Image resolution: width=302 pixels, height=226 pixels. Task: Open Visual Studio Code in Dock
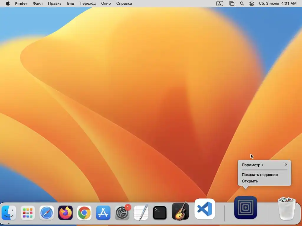[x=205, y=209]
